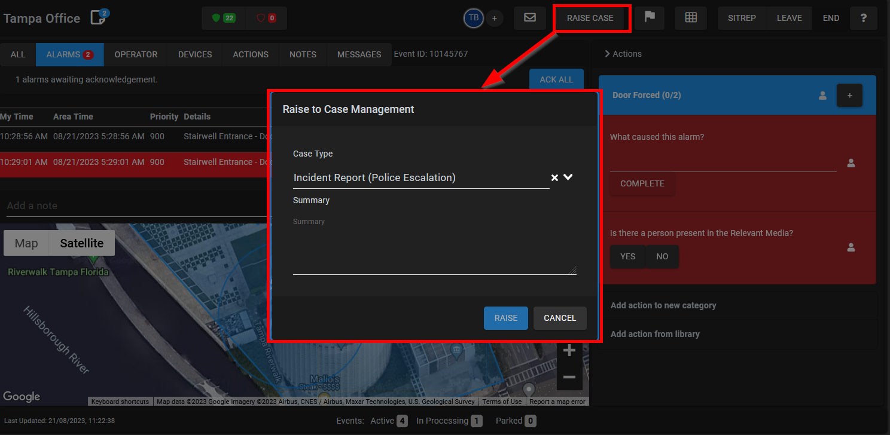Click the LEAVE button
The width and height of the screenshot is (890, 435).
coord(789,18)
